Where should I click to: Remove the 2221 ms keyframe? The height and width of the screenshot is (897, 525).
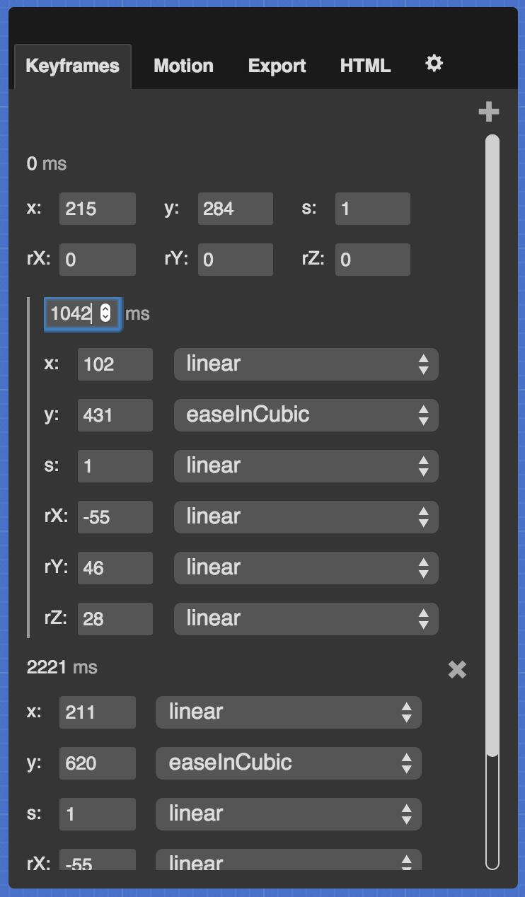(457, 669)
